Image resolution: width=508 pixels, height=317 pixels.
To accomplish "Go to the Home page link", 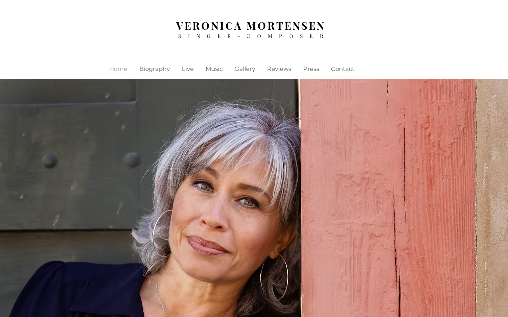I will 118,69.
